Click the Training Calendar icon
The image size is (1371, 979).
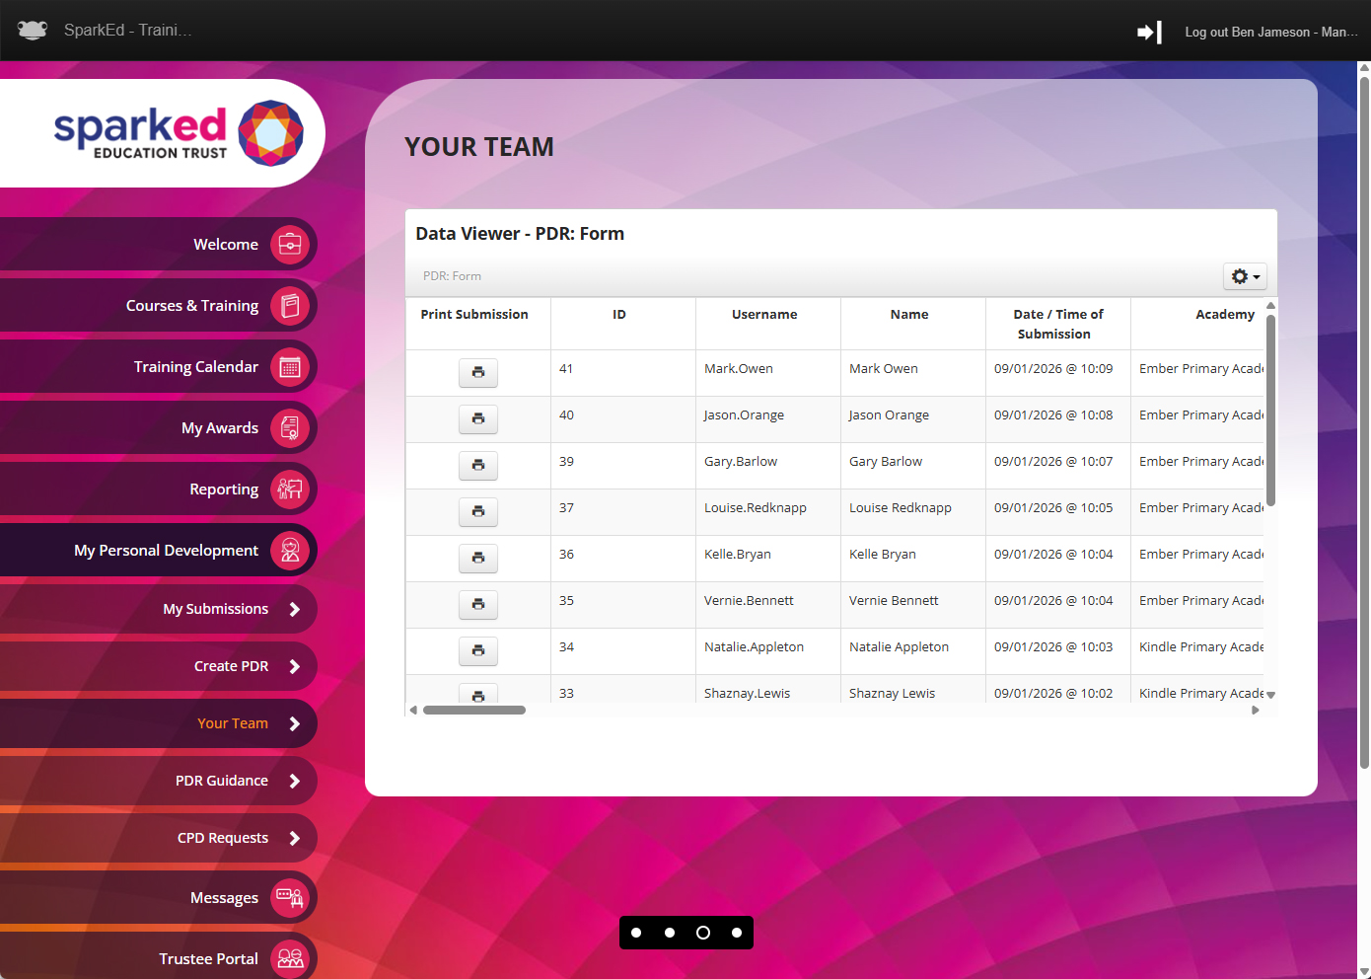pyautogui.click(x=290, y=367)
